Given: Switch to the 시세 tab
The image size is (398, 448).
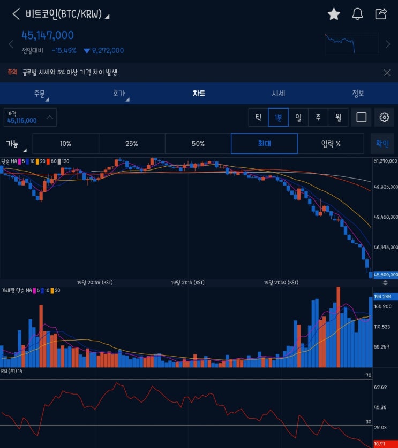Looking at the screenshot, I should (x=278, y=93).
